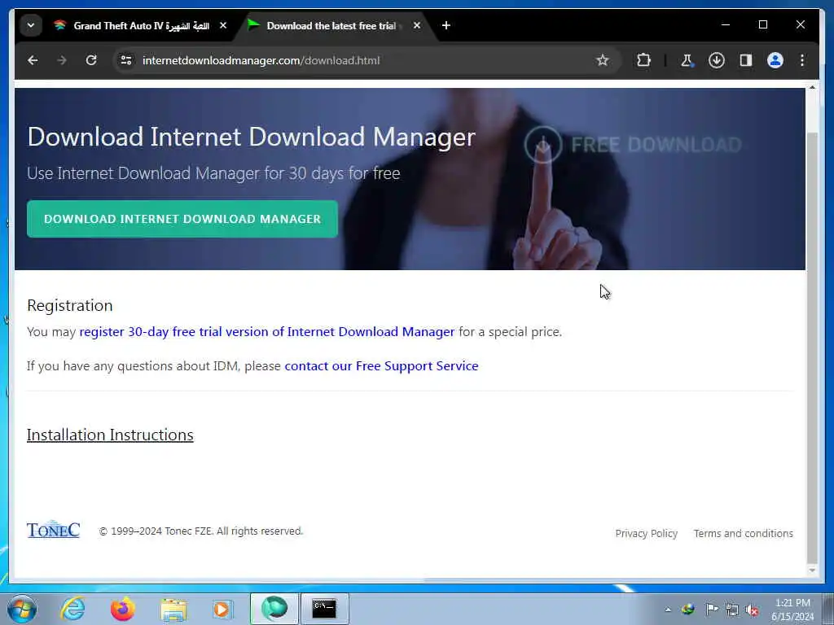Screen dimensions: 834x625
Task: Select the active browser taskbar button
Action: pos(274,609)
